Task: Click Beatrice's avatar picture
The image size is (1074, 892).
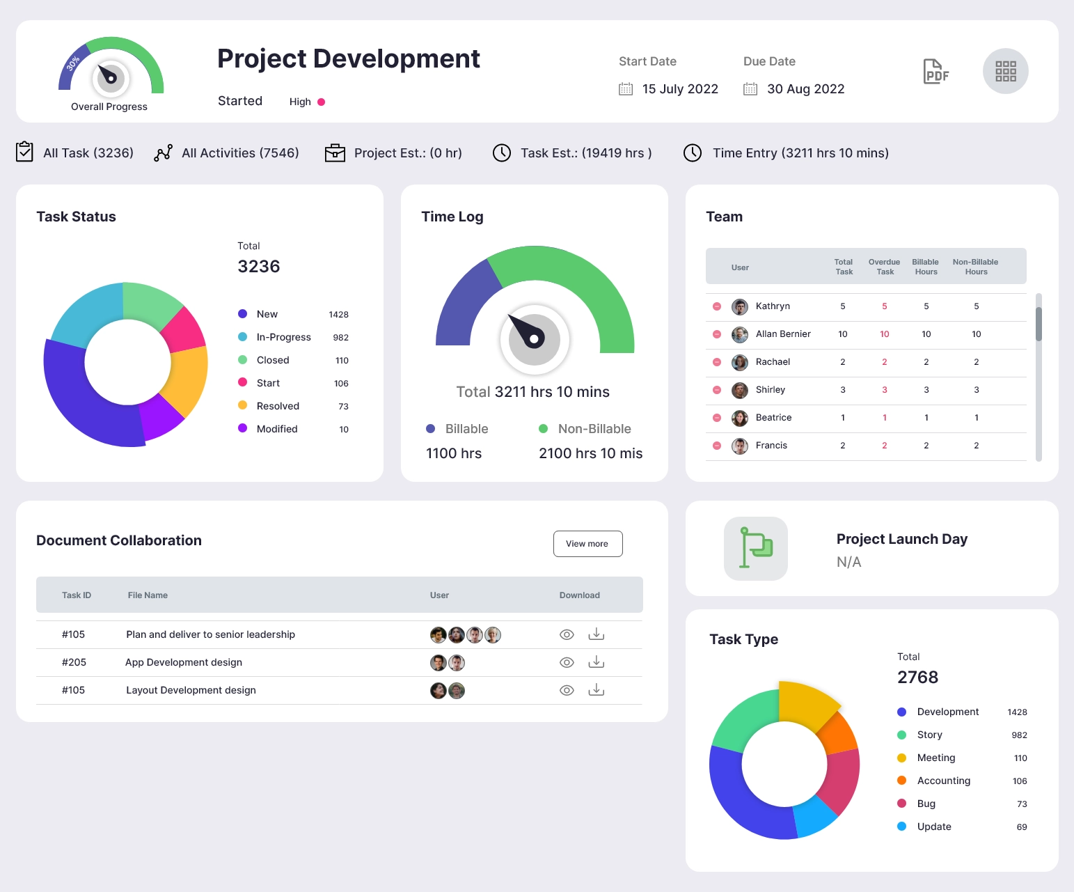Action: coord(740,418)
